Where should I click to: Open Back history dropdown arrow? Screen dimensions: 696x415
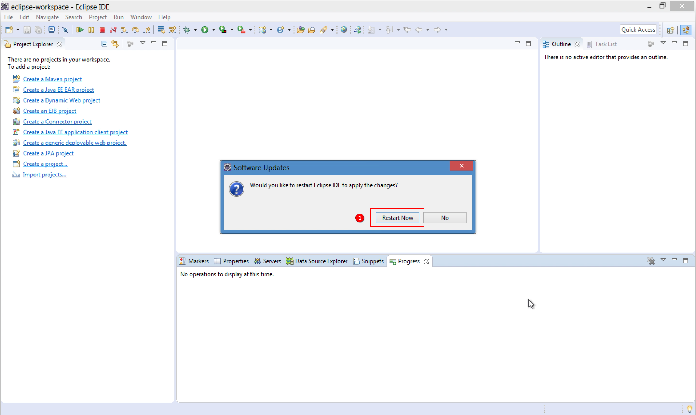coord(428,30)
